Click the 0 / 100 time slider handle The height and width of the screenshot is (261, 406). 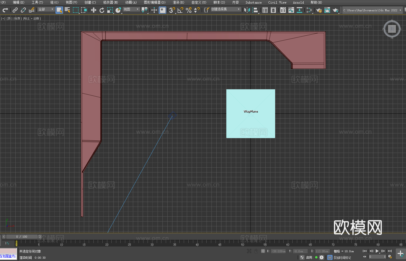[x=22, y=237]
